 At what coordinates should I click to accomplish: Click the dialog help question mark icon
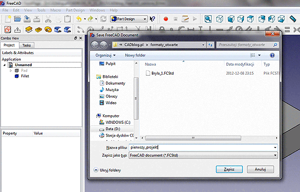(x=272, y=55)
